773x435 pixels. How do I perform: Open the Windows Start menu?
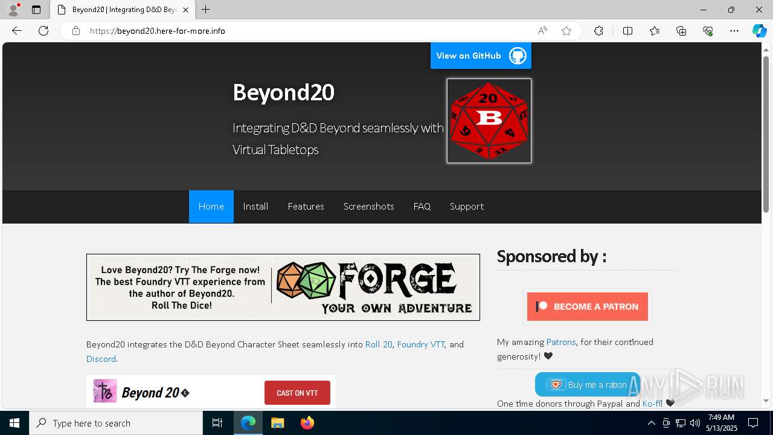point(14,423)
